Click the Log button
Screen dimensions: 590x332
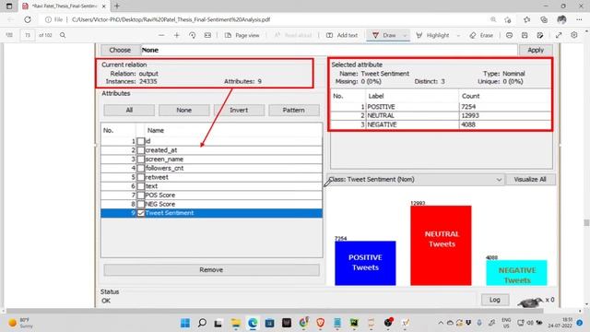[495, 300]
